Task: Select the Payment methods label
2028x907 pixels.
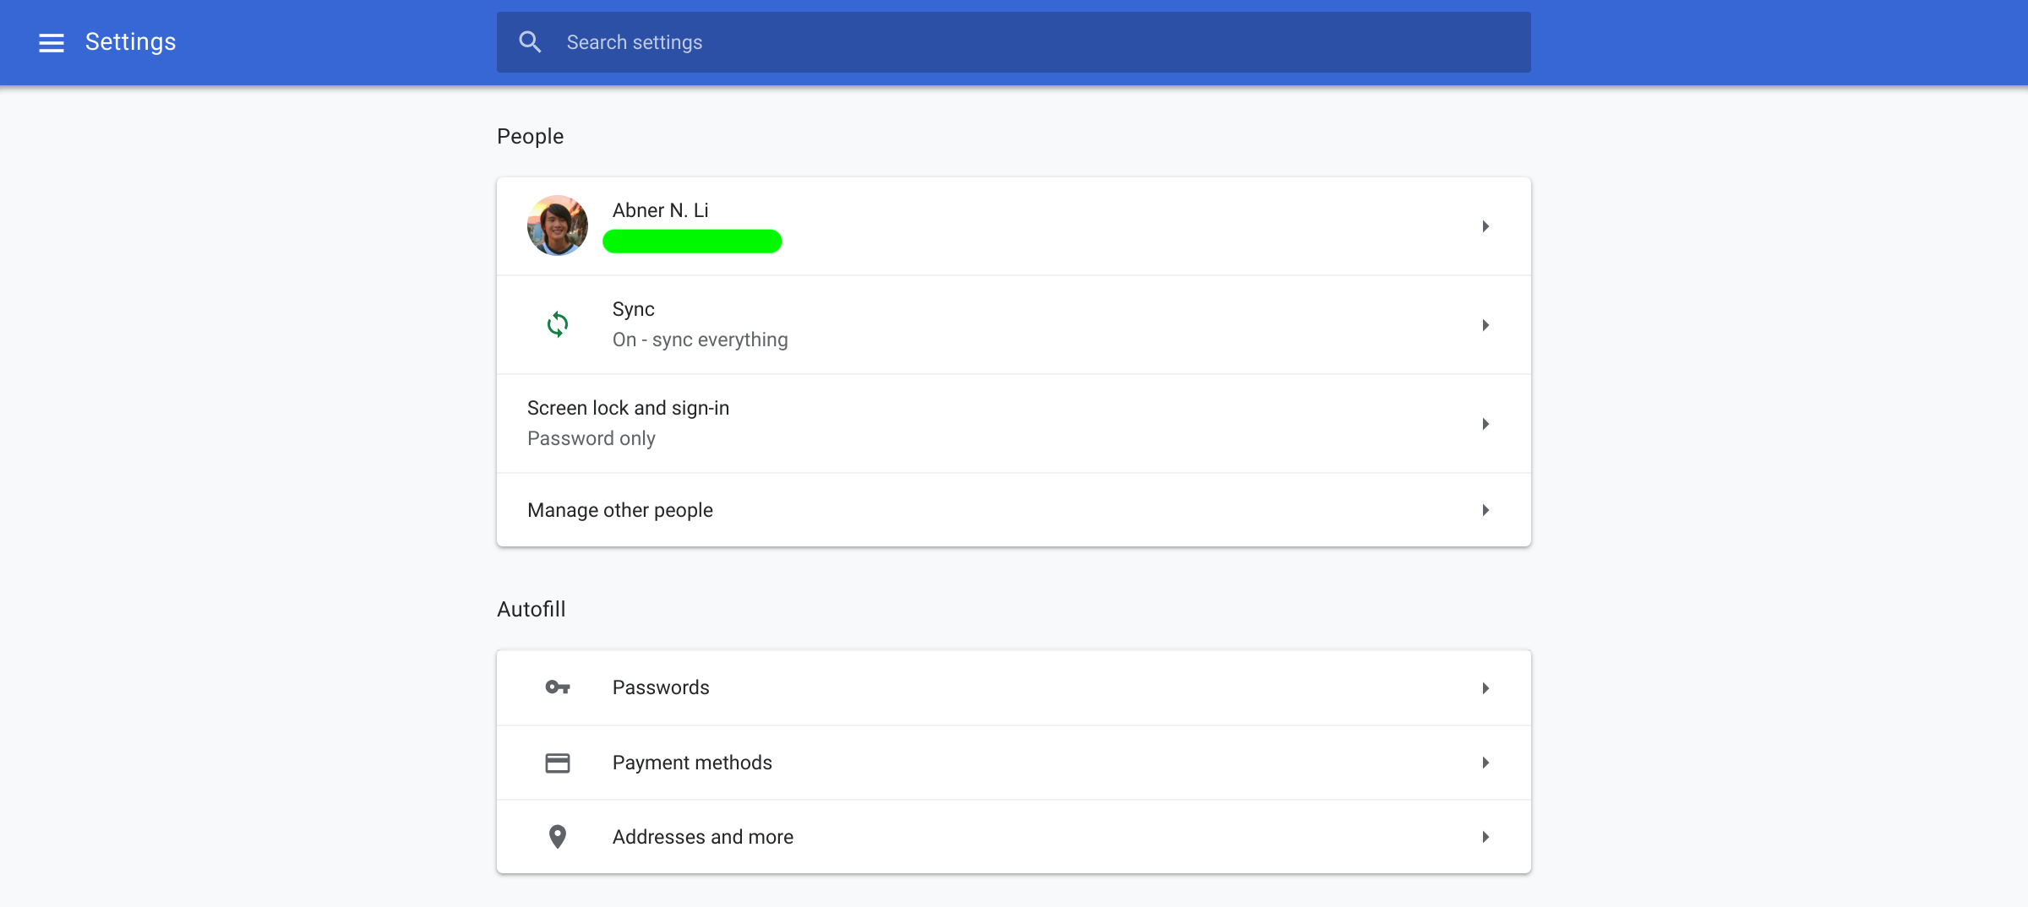Action: pos(692,763)
